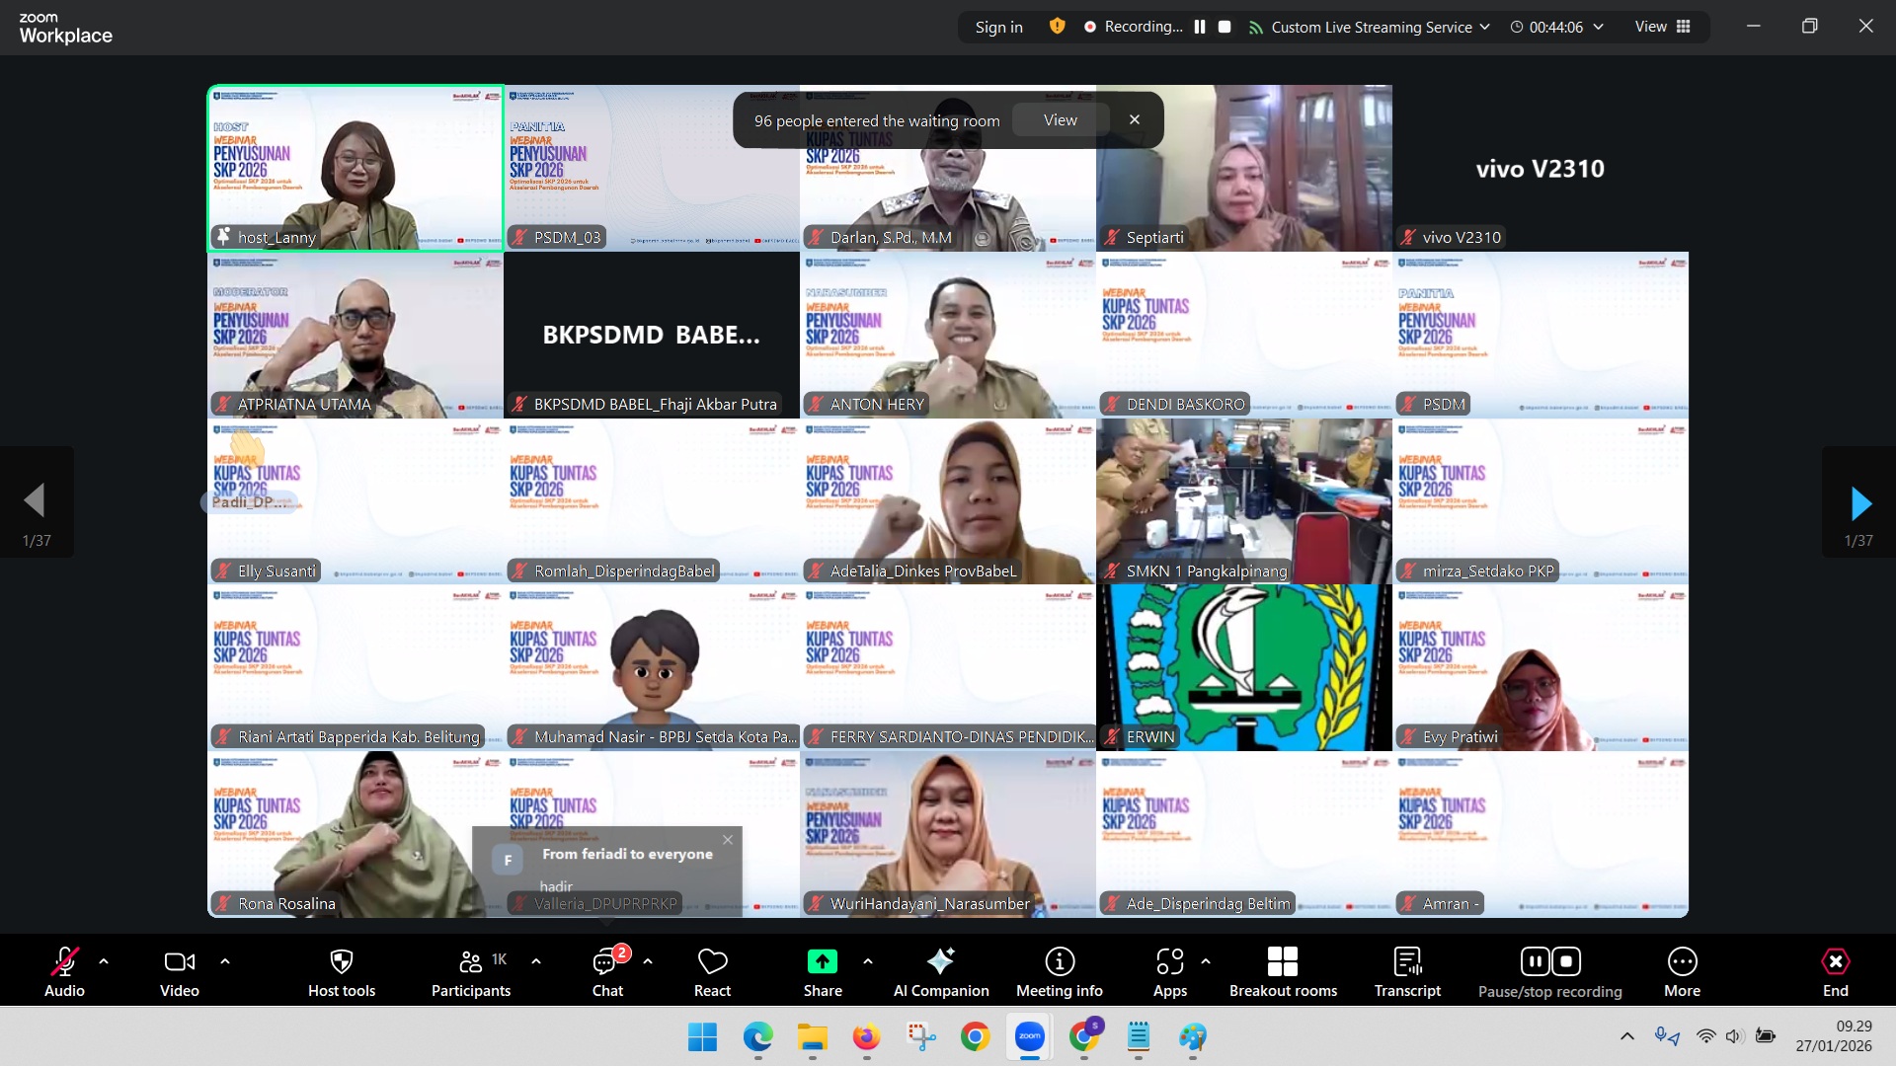Click the ERWIN participant video tile

pos(1243,667)
